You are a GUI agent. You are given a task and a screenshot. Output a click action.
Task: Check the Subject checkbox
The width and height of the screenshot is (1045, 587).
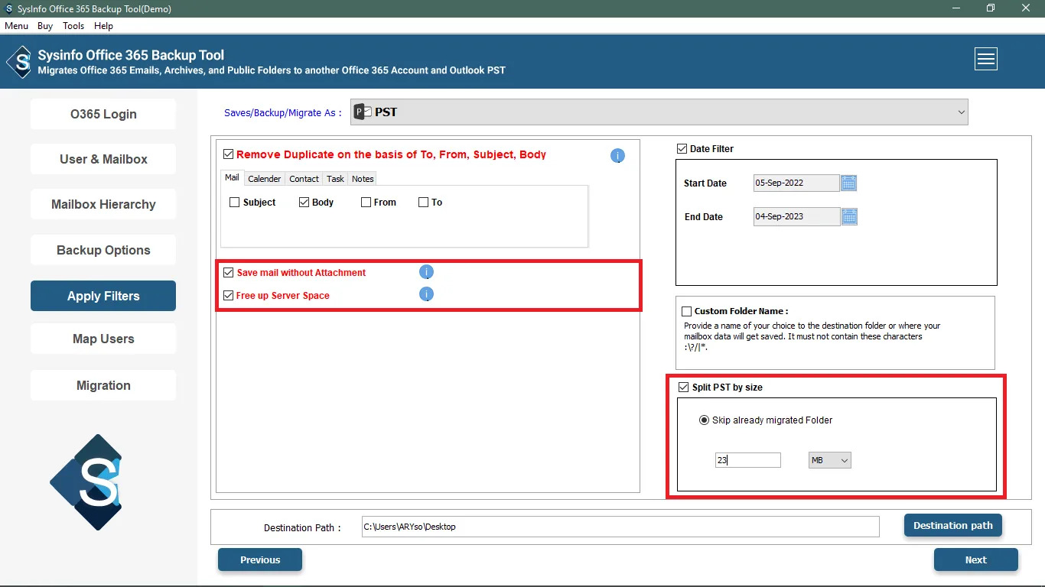[x=235, y=203]
